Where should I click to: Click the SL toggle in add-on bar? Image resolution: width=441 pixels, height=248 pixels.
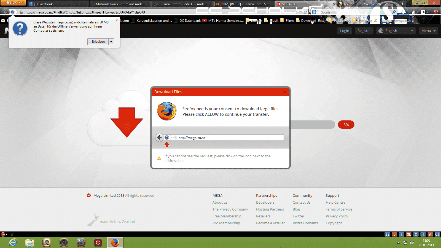pyautogui.click(x=409, y=234)
